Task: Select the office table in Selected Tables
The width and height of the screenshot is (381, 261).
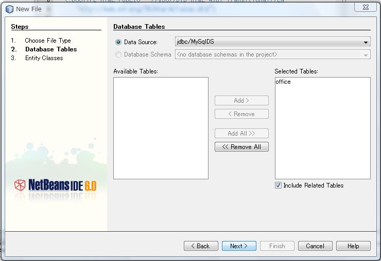Action: pyautogui.click(x=283, y=82)
